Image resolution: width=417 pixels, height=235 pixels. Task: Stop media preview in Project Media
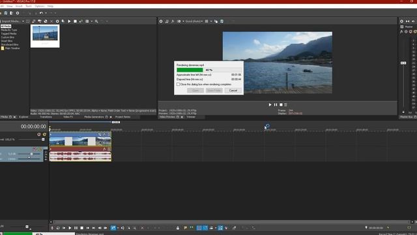tap(75, 22)
